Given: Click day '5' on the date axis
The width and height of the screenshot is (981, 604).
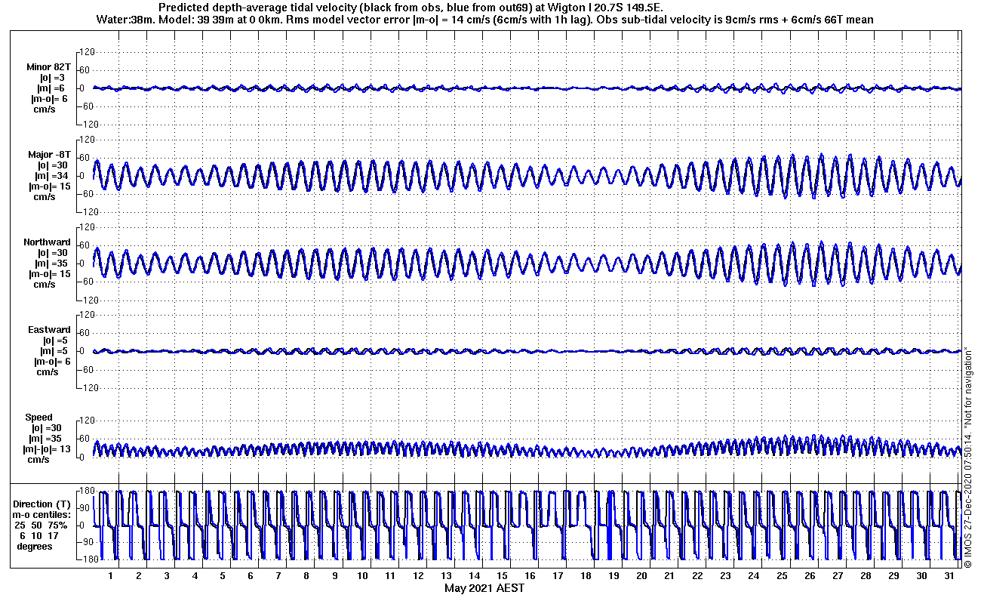Looking at the screenshot, I should click(x=223, y=576).
